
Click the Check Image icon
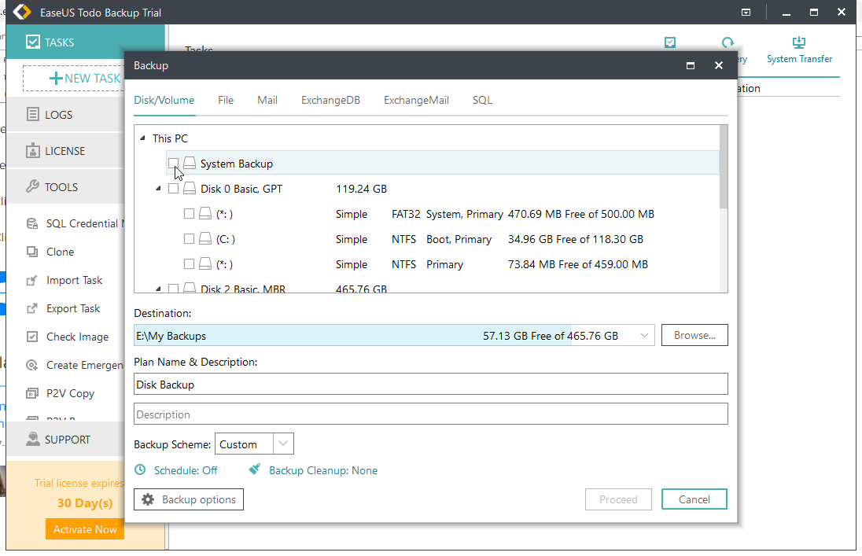[x=32, y=337]
